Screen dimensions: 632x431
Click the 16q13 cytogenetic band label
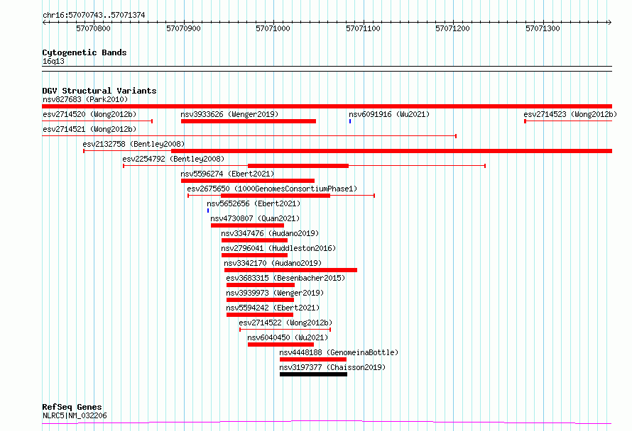tap(53, 61)
